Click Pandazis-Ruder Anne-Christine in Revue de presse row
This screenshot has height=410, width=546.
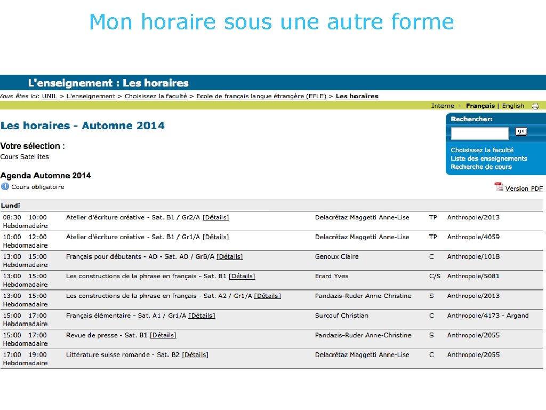[x=363, y=335]
